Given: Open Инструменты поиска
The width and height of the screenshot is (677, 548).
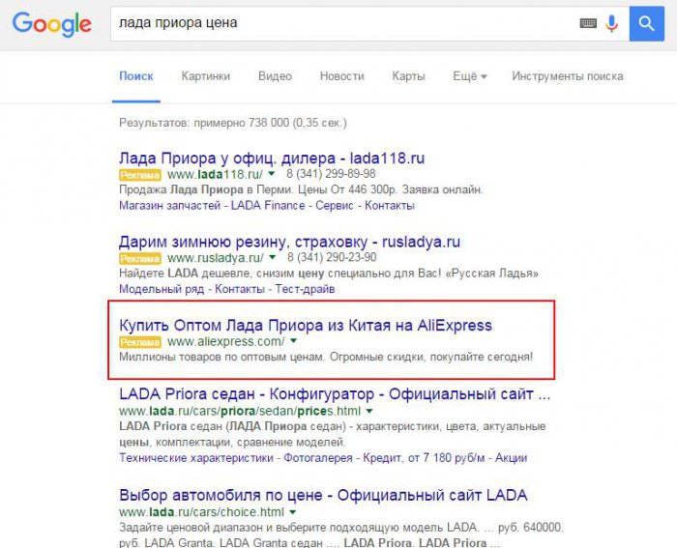Looking at the screenshot, I should click(568, 76).
